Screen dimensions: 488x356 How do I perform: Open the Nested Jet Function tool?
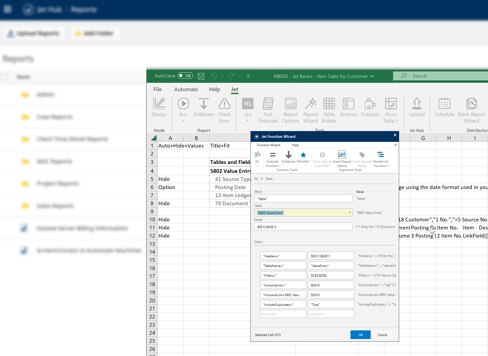380,155
